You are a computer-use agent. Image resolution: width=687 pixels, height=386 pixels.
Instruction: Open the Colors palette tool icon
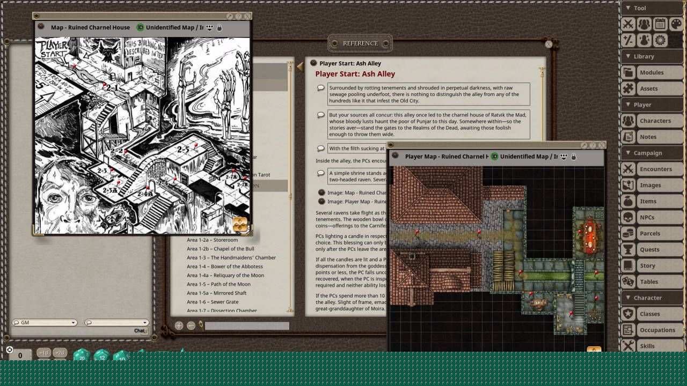tap(676, 24)
